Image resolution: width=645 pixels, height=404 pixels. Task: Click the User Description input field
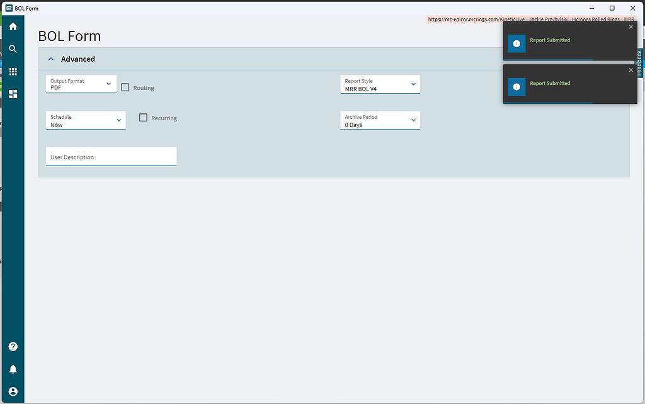[111, 156]
